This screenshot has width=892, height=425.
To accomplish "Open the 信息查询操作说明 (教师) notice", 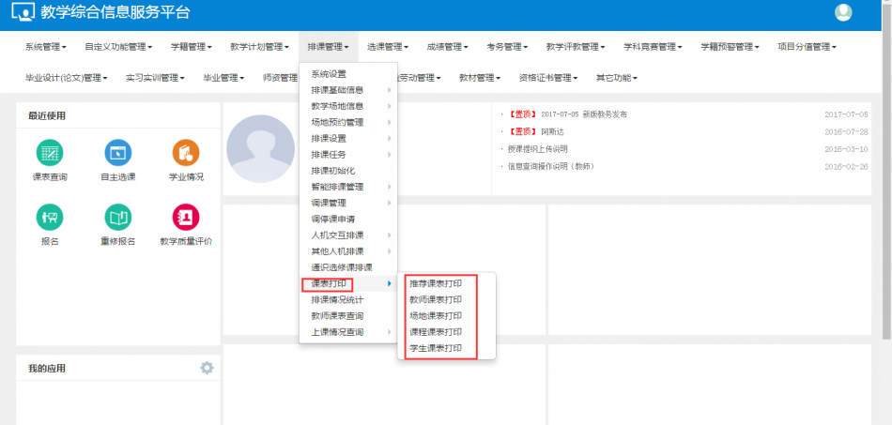I will (550, 166).
